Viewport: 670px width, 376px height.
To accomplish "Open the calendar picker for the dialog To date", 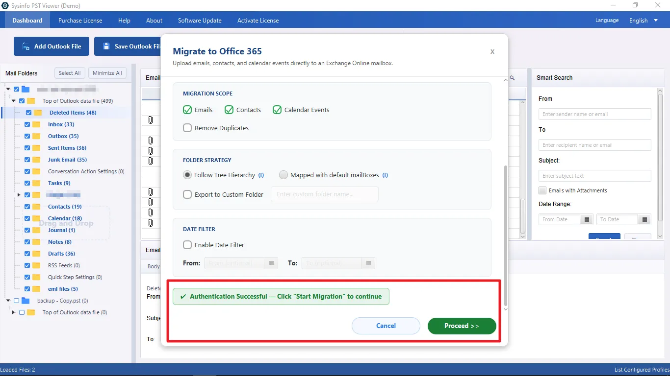I will pos(368,263).
